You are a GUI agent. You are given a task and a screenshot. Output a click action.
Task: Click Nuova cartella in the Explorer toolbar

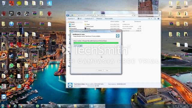point(109,19)
